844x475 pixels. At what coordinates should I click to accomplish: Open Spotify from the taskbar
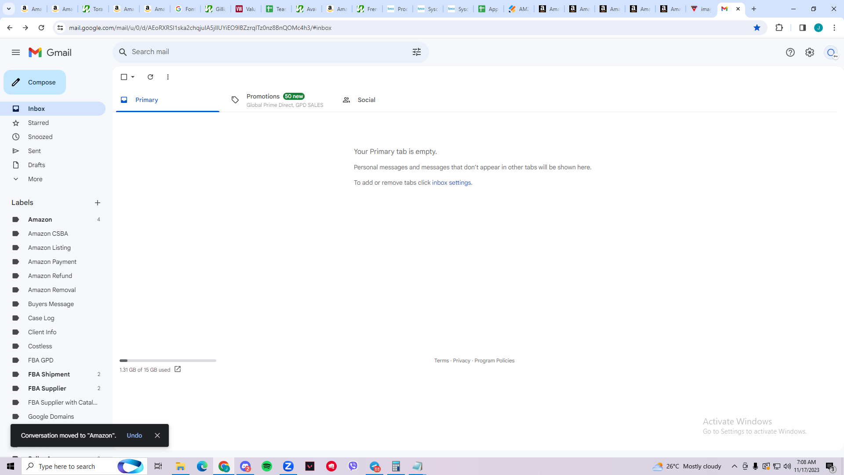tap(267, 466)
